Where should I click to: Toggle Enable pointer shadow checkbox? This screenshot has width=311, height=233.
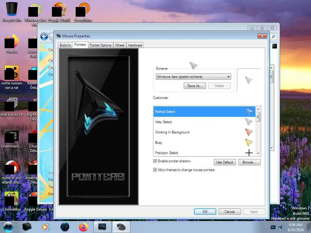pos(155,161)
